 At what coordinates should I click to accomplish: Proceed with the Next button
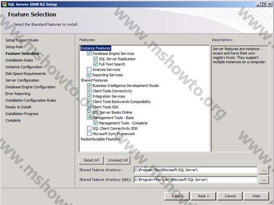pyautogui.click(x=203, y=196)
